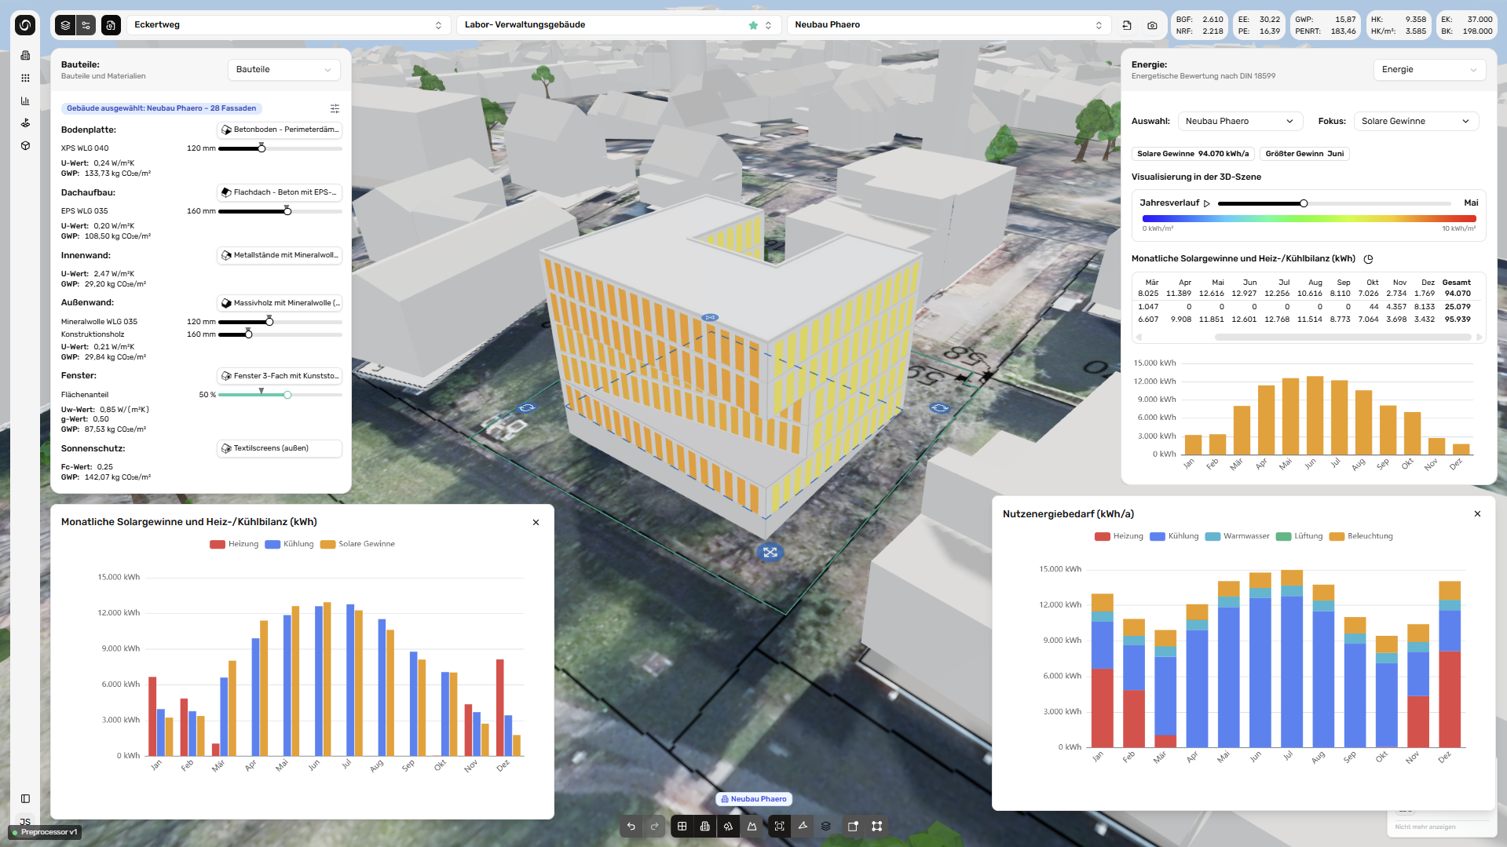Click the green favorite star on Labor-Verwaltungsgebäude
Viewport: 1507px width, 847px height.
[x=753, y=25]
